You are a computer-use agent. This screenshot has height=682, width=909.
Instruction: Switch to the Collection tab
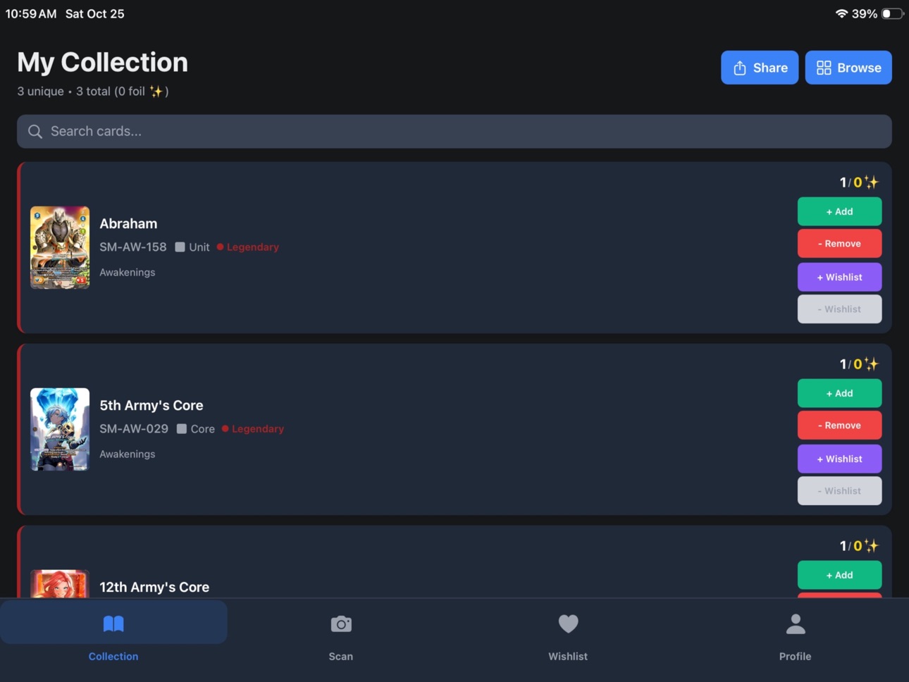pyautogui.click(x=113, y=638)
